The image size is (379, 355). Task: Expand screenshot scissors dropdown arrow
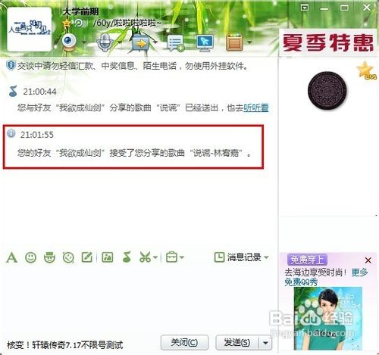155,257
